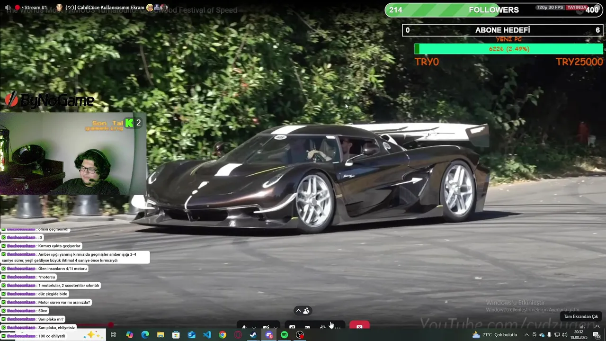Open Opera browser from the taskbar
The height and width of the screenshot is (341, 606).
point(238,335)
